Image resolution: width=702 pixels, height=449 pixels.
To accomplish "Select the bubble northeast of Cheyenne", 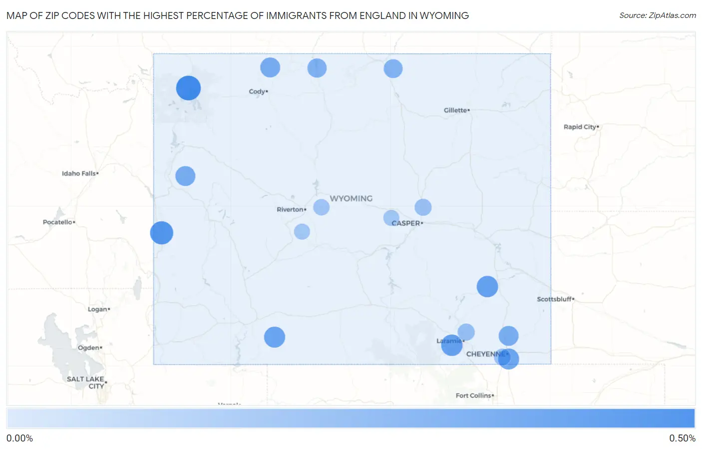I will [x=508, y=336].
